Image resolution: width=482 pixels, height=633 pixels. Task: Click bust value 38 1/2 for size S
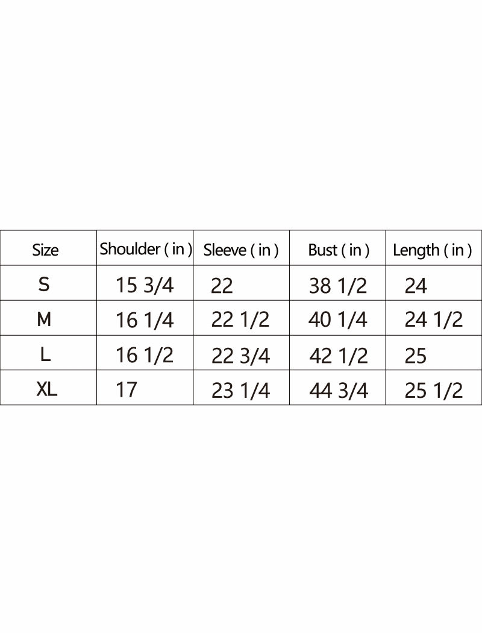click(338, 285)
